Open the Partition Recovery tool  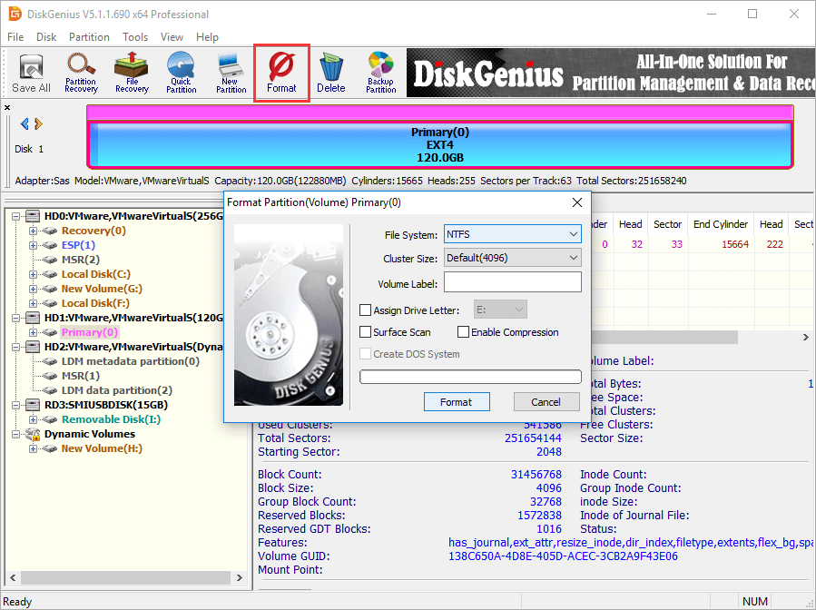tap(81, 73)
